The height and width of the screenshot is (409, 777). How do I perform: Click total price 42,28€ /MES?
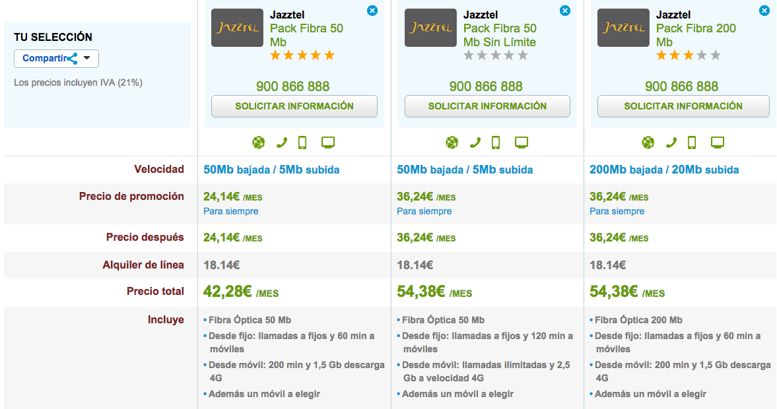[241, 292]
